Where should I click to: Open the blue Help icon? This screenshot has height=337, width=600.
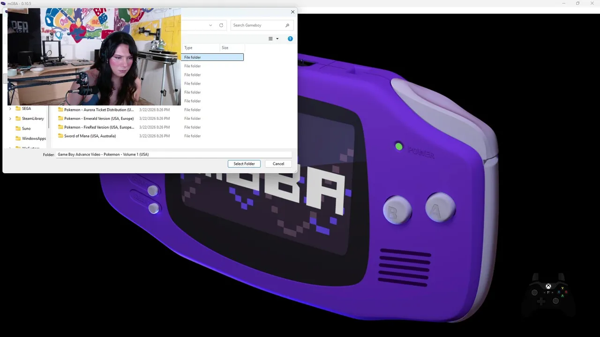(x=290, y=39)
